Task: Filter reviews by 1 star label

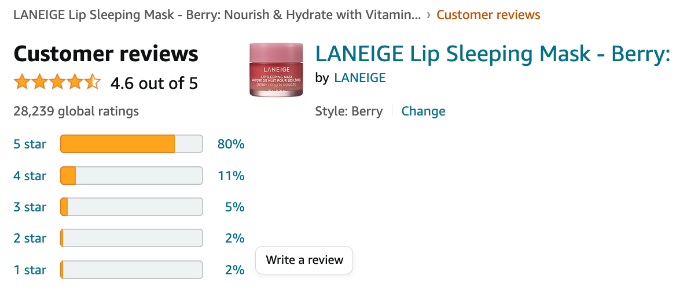Action: click(x=30, y=269)
